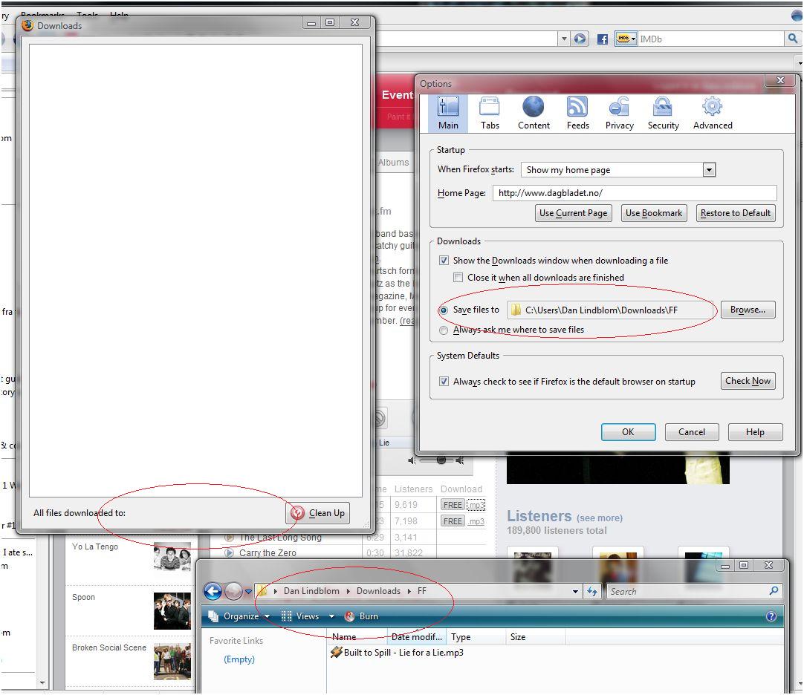Viewport: 804px width, 695px height.
Task: Open the Organize menu in Explorer
Action: click(x=239, y=616)
